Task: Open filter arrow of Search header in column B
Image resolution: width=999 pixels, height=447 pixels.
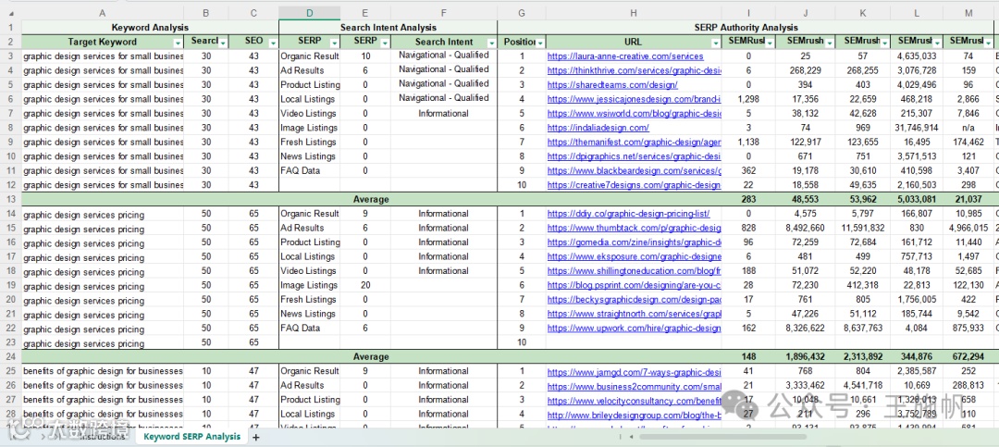Action: [x=223, y=43]
